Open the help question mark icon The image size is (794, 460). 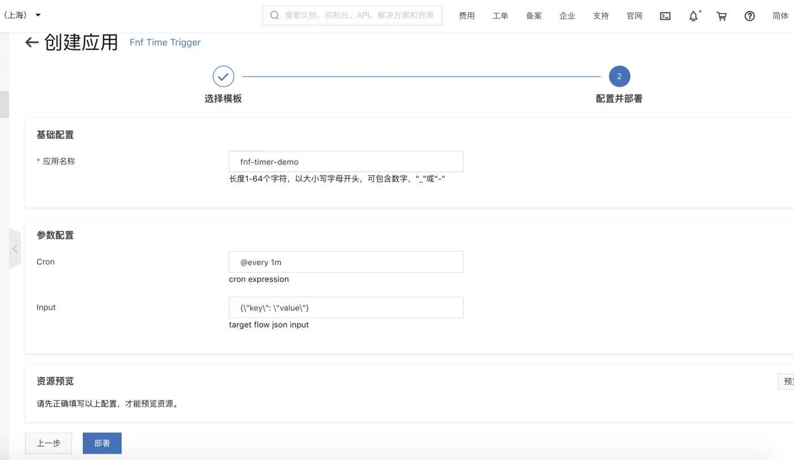(750, 16)
